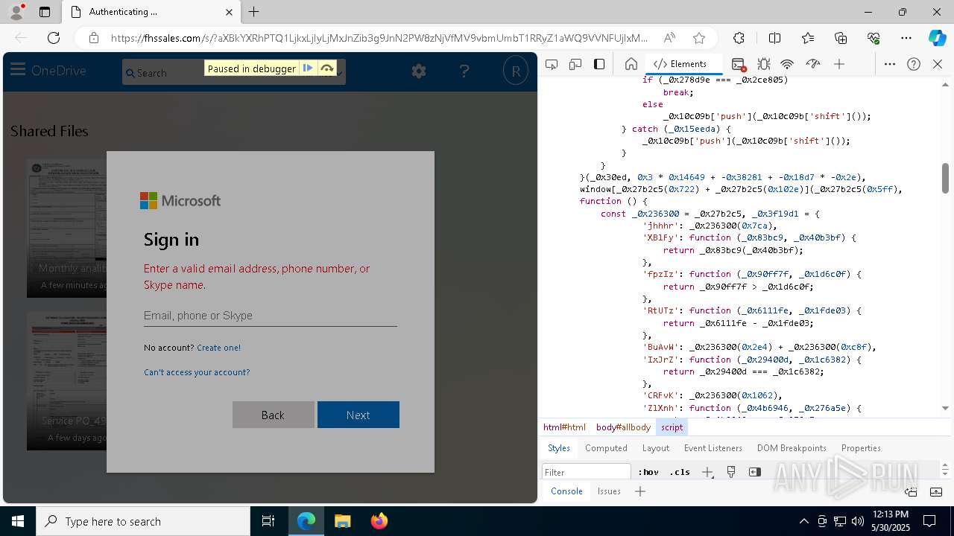Screen dimensions: 954x536
Task: Open Performance gauge icon in DevTools
Action: point(813,64)
